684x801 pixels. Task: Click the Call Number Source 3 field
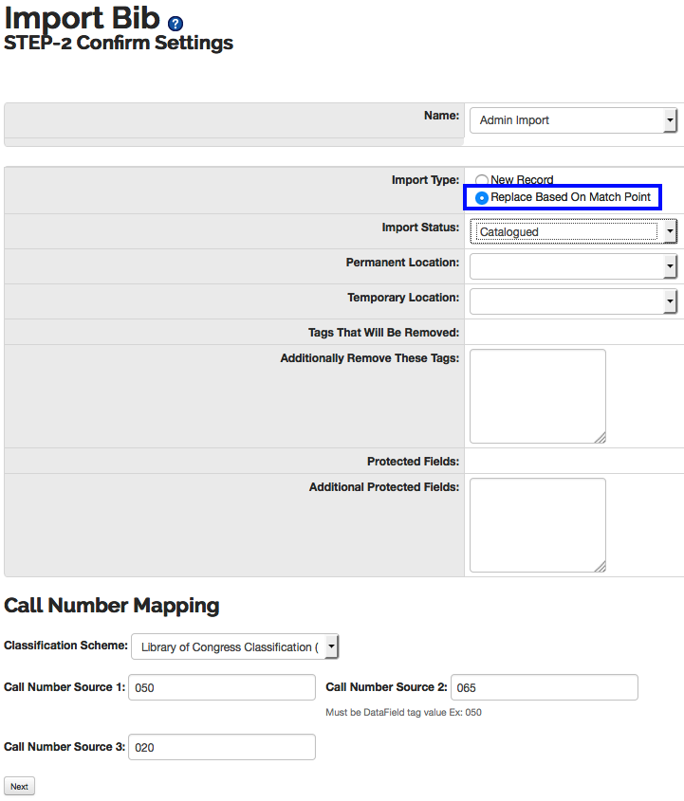[221, 747]
